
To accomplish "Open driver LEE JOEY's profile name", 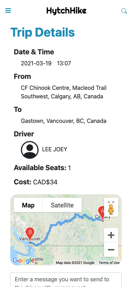I will tap(55, 149).
